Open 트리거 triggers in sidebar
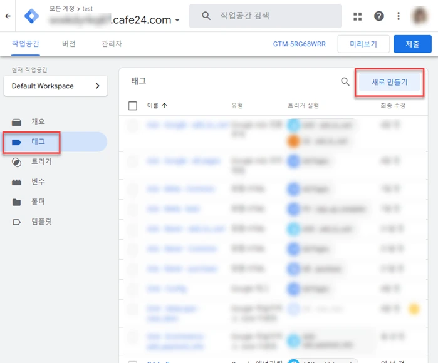438x363 pixels. 41,161
